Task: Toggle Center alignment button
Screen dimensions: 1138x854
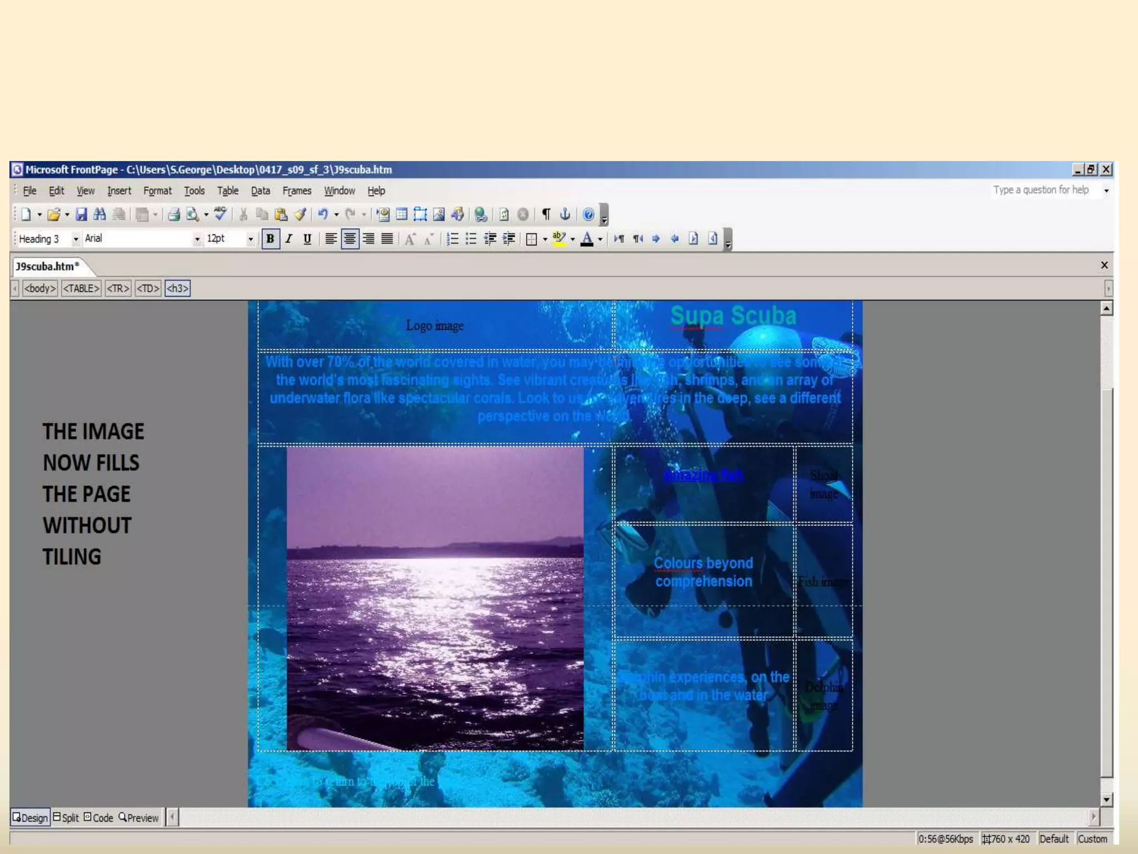Action: coord(350,239)
